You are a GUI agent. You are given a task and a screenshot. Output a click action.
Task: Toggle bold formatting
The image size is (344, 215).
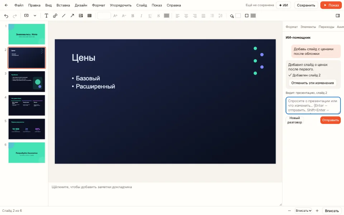click(x=133, y=15)
